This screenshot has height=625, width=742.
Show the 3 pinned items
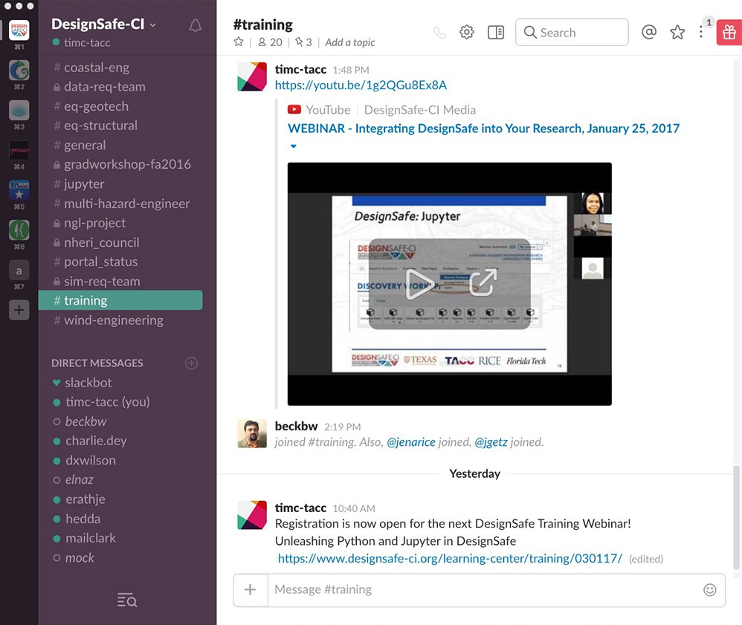click(x=303, y=42)
